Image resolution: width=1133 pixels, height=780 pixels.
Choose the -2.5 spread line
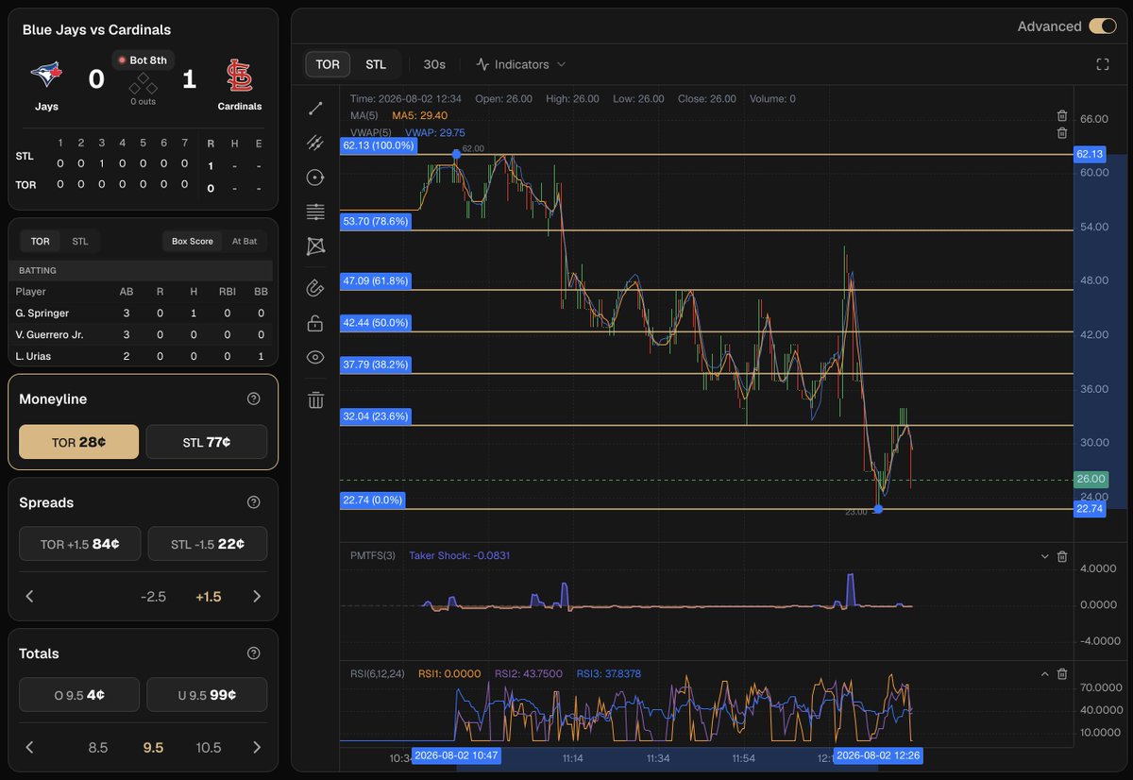(x=153, y=597)
